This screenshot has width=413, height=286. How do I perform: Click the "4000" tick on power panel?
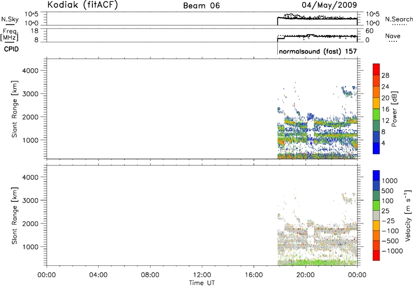coord(30,71)
